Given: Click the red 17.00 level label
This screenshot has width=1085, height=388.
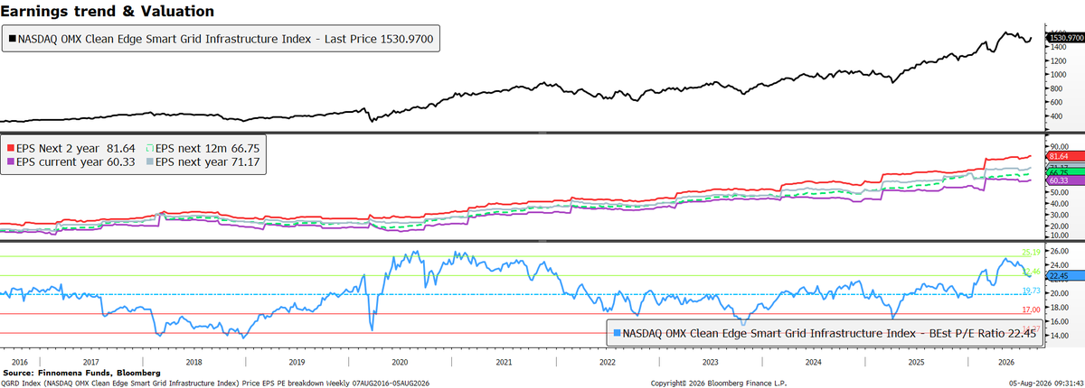Looking at the screenshot, I should [1033, 310].
